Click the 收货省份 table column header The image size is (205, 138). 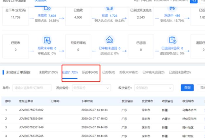[x=168, y=101]
